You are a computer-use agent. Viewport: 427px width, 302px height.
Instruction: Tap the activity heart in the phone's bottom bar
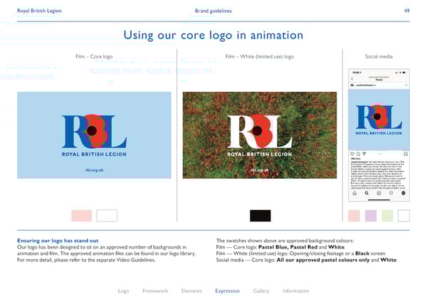click(x=392, y=193)
